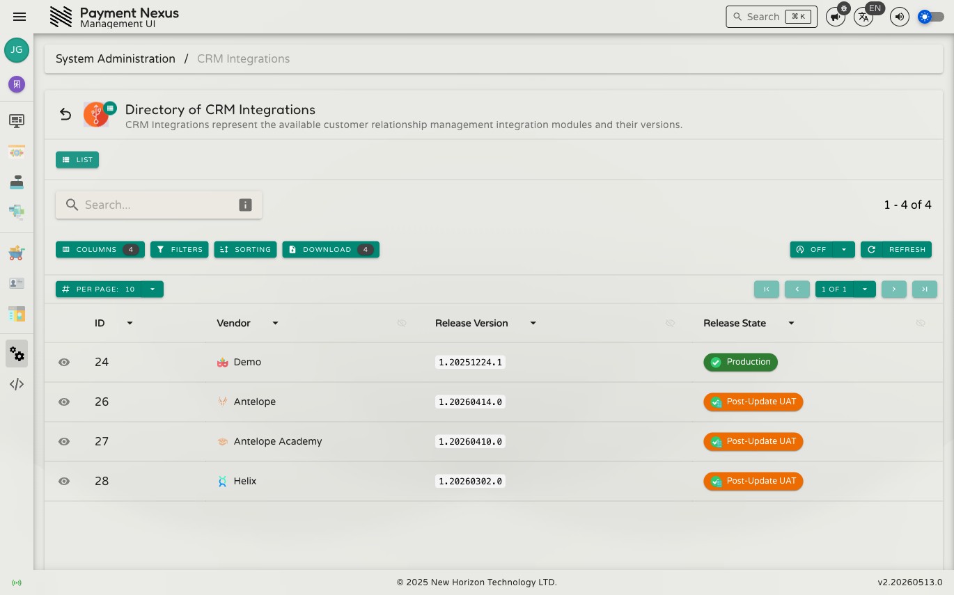Click the purple door icon in sidebar

(17, 84)
